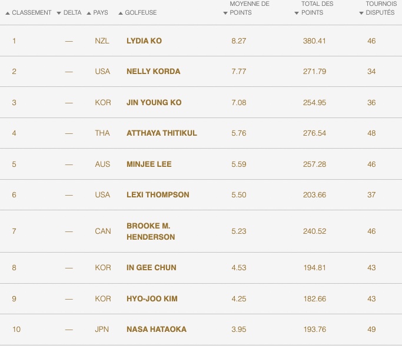Screen dimensions: 402x346
Task: Sort table by Golfeuse header
Action: click(141, 12)
